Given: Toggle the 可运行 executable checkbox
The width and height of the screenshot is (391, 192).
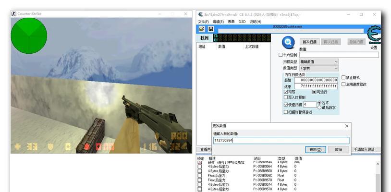Looking at the screenshot, I should (x=315, y=92).
